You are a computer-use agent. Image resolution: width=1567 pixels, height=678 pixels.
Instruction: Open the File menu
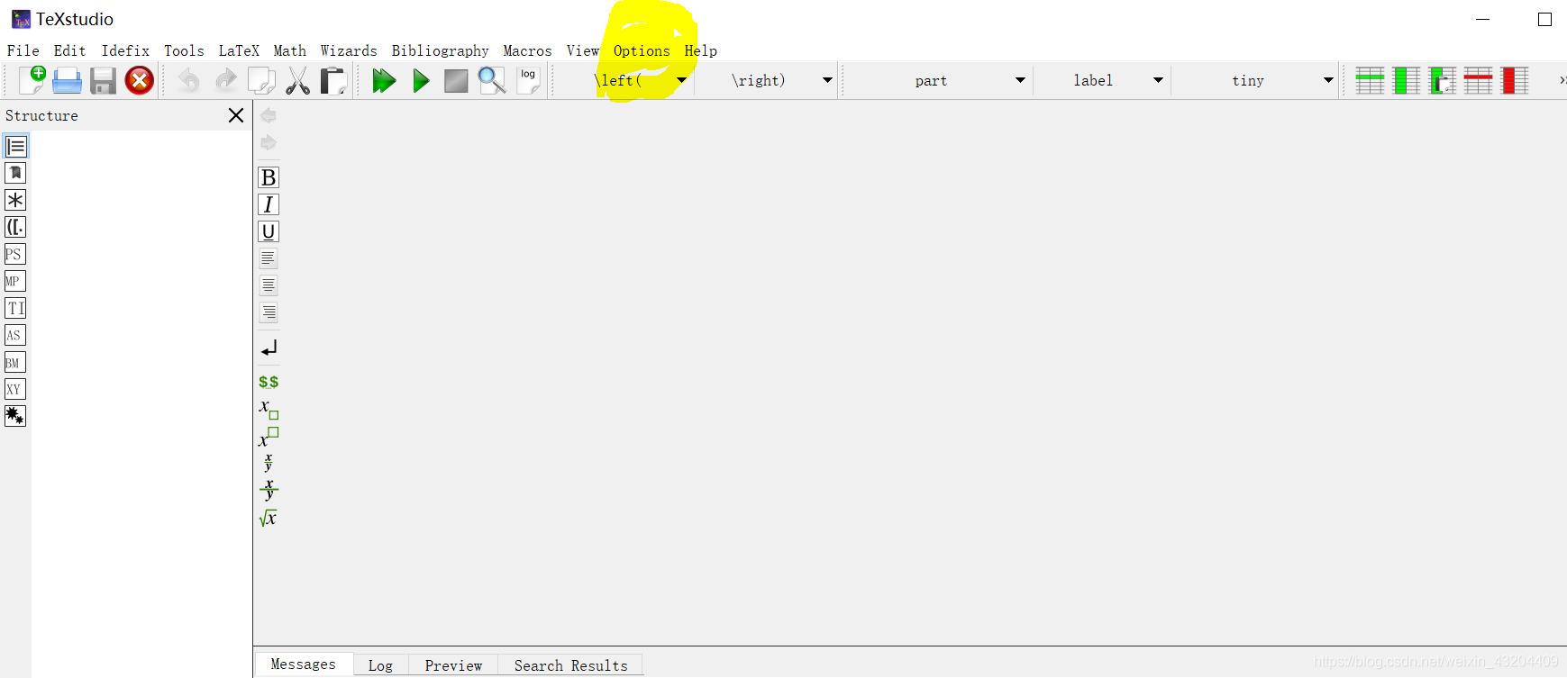[x=23, y=51]
